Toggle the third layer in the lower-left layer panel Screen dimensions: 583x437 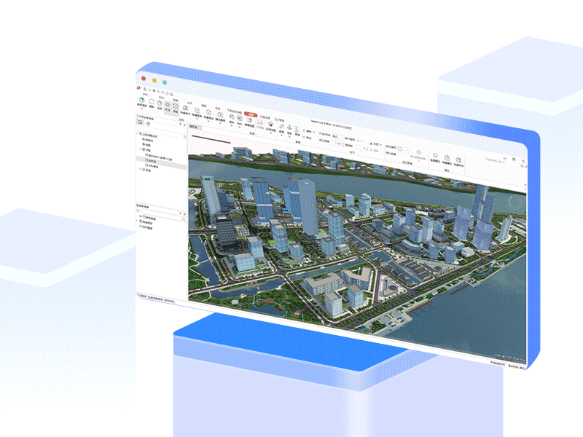tap(140, 229)
